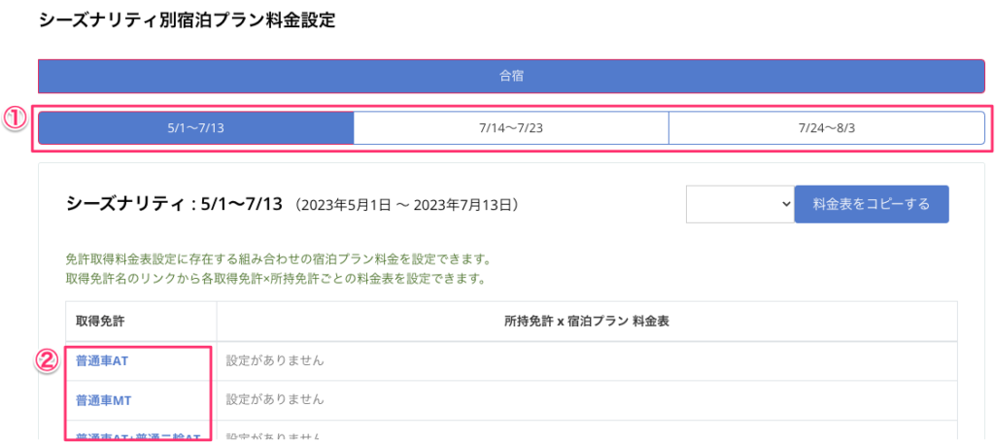
Task: Click the circled number 1 annotation marker
Action: (14, 118)
